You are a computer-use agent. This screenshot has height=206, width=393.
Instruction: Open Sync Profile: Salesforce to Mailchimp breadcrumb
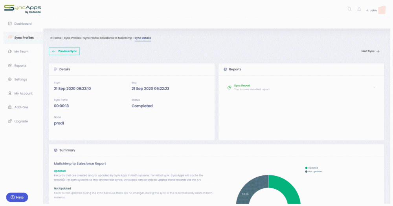(x=108, y=38)
